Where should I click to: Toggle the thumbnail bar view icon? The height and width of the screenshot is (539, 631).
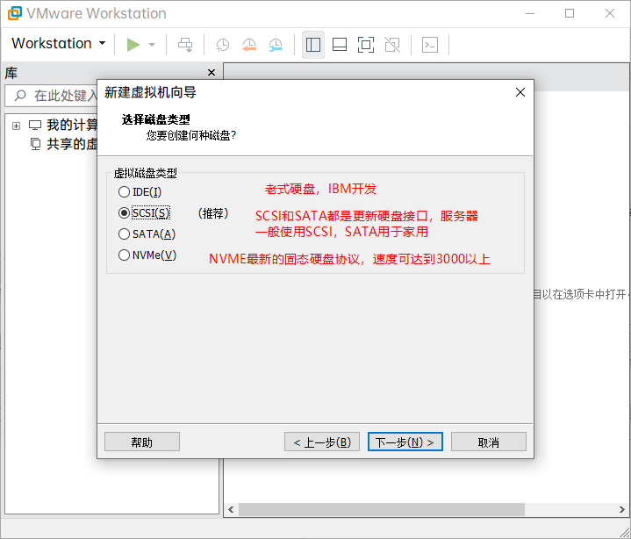[x=340, y=44]
